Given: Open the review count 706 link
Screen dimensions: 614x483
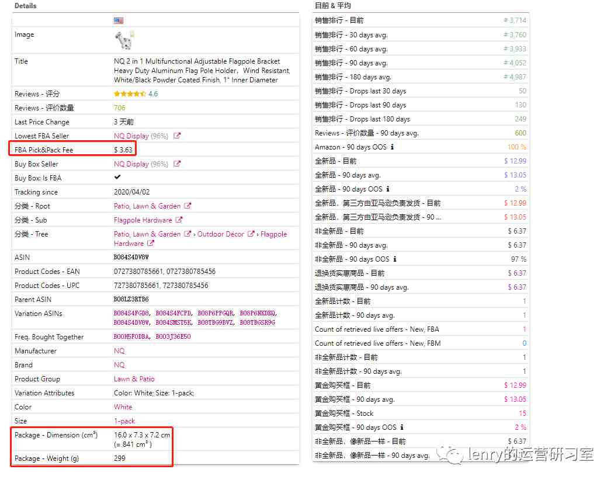Looking at the screenshot, I should pyautogui.click(x=120, y=108).
